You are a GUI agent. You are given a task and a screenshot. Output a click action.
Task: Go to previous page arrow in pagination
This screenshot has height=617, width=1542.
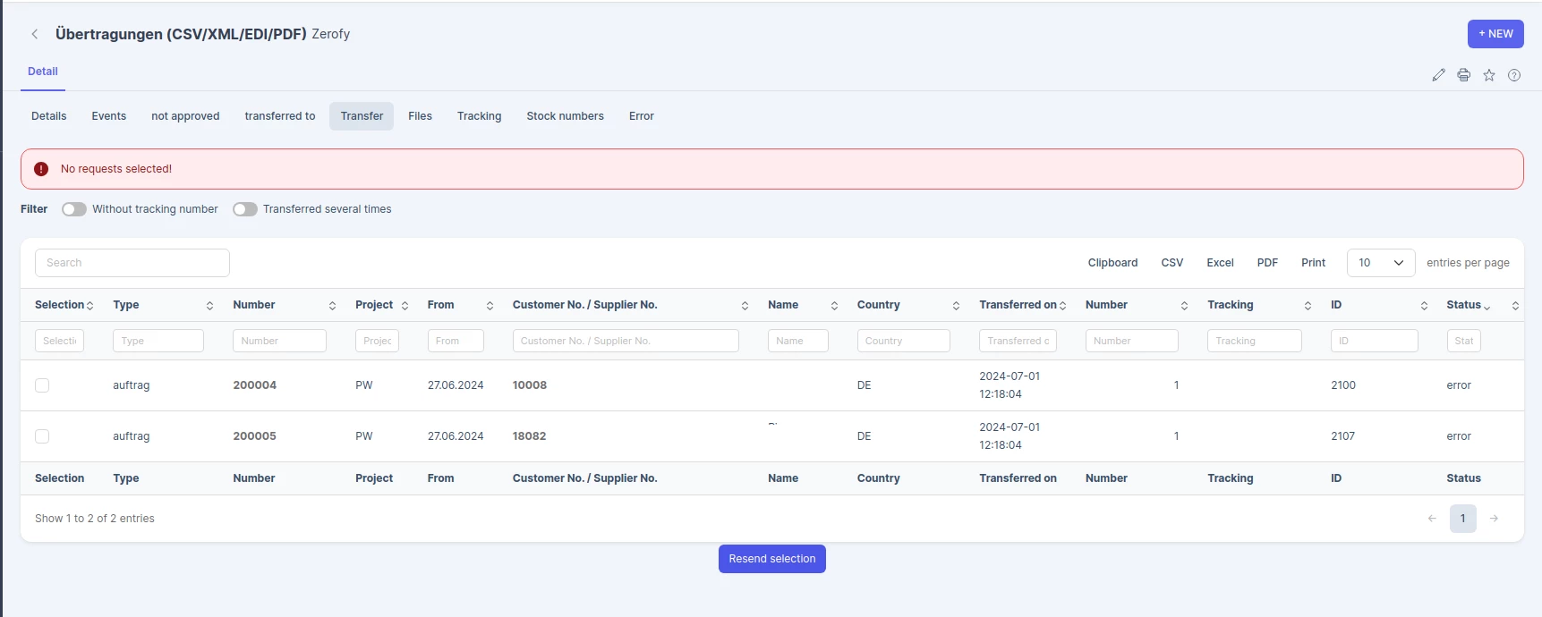click(x=1432, y=519)
